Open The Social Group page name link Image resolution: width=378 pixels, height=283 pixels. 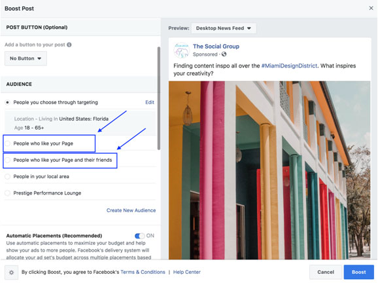[216, 47]
